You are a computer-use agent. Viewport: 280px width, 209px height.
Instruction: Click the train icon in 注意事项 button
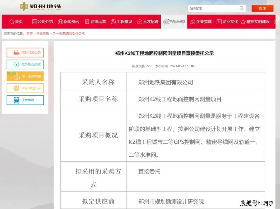pyautogui.click(x=16, y=100)
